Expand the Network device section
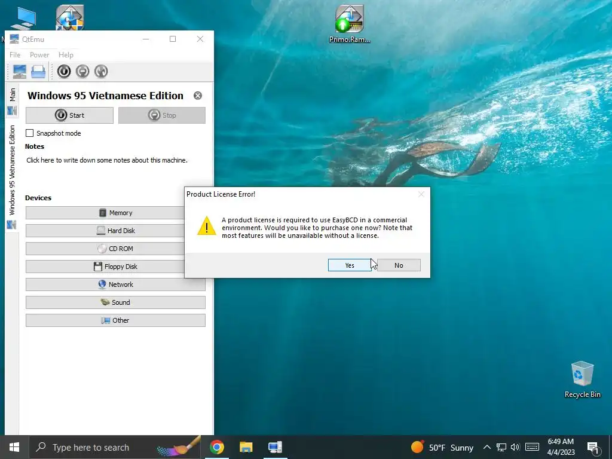The image size is (612, 459). [115, 284]
